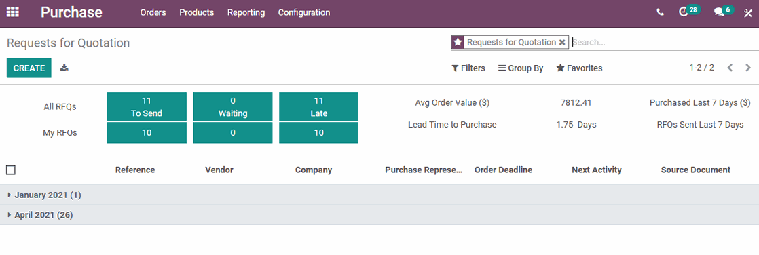
Task: Open the Configuration menu
Action: coord(304,13)
